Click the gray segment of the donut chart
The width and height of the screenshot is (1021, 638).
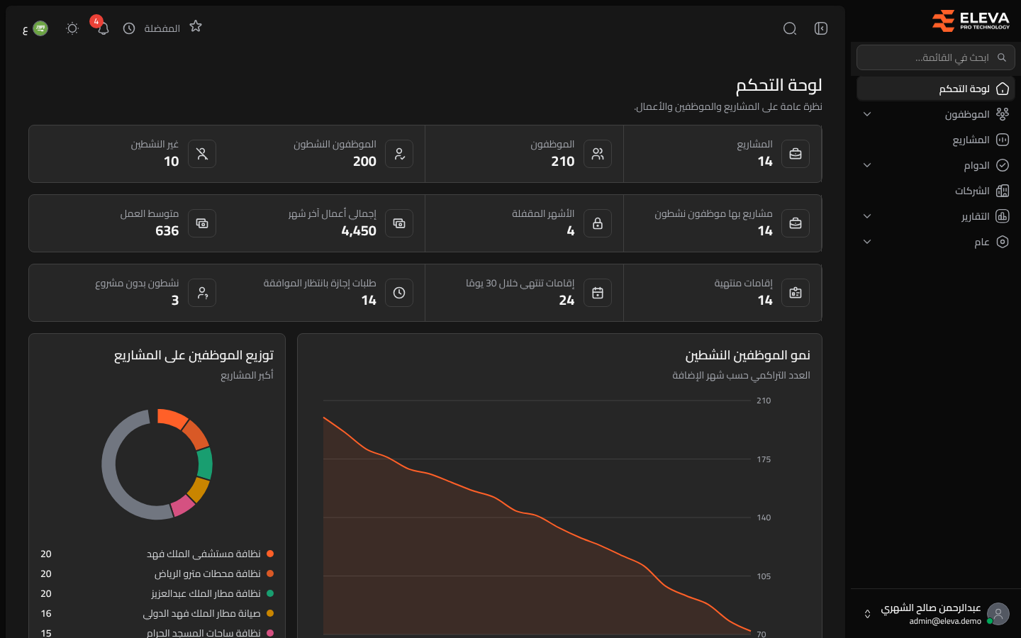108,468
